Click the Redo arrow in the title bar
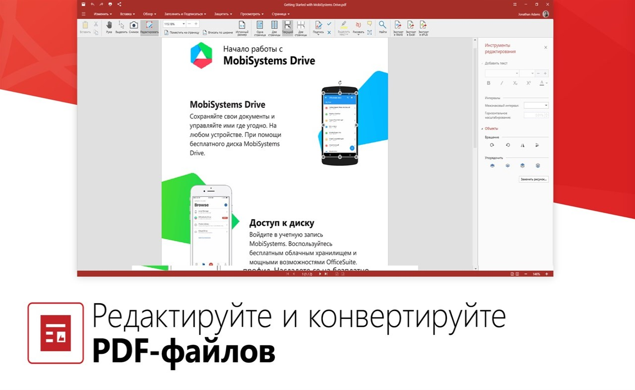635x390 pixels. coord(101,4)
